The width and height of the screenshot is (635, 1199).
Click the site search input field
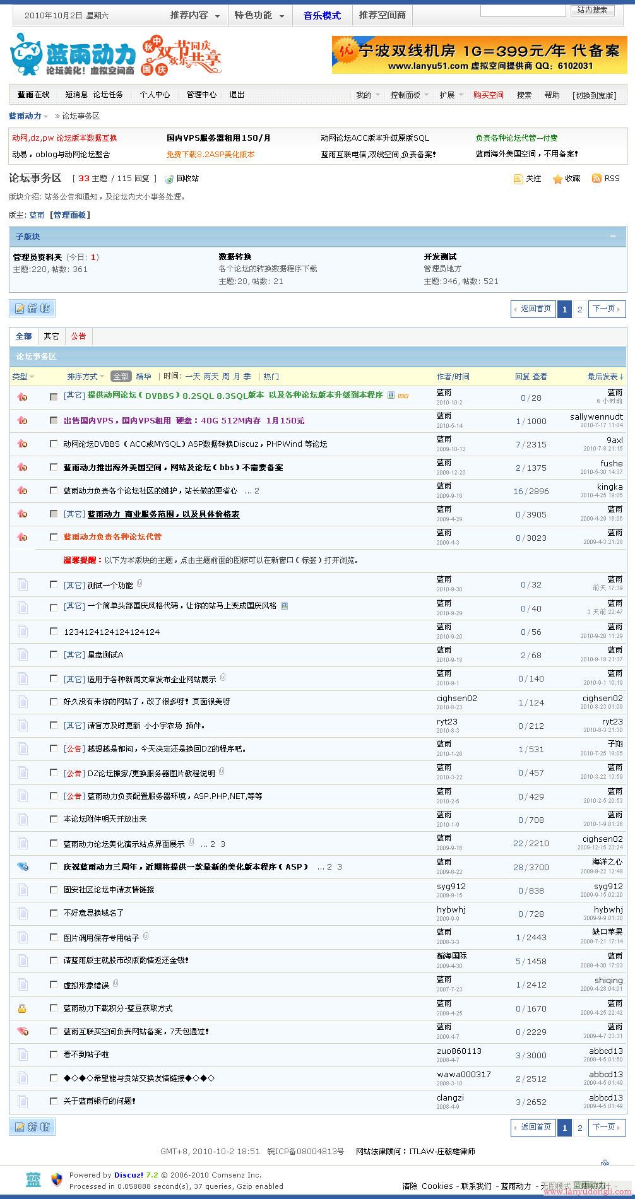point(523,10)
